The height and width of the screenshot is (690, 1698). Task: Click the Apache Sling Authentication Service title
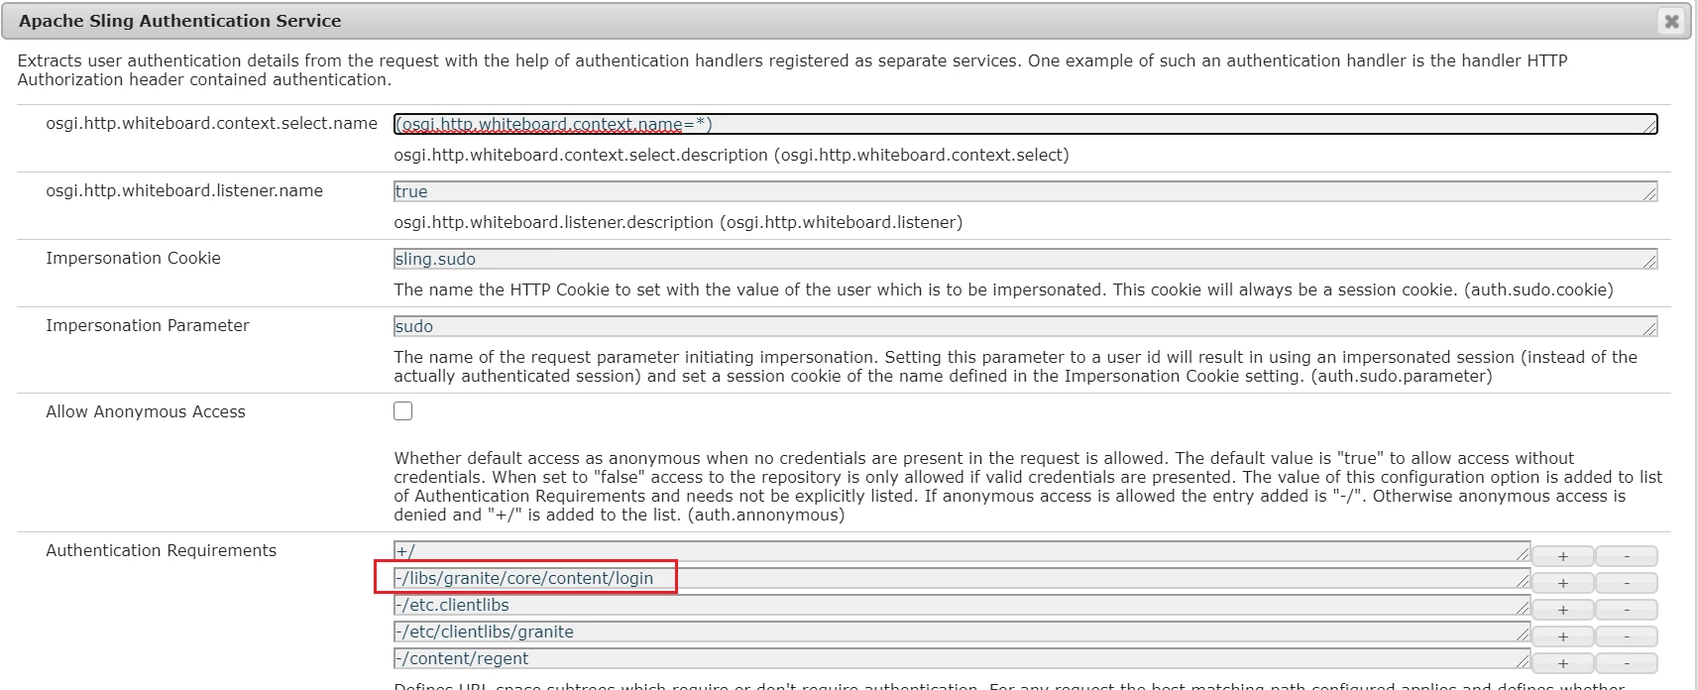click(180, 21)
